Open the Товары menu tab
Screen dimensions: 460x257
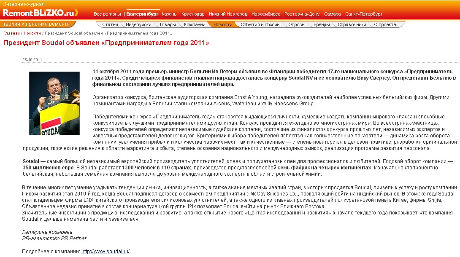(x=168, y=24)
